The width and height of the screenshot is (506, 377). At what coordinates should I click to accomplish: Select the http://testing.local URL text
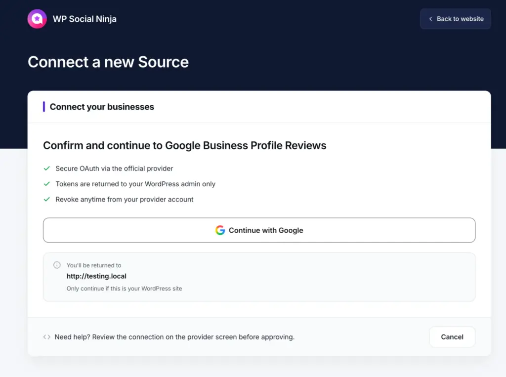coord(96,276)
